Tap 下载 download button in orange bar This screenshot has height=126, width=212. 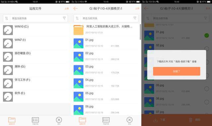(x=159, y=120)
